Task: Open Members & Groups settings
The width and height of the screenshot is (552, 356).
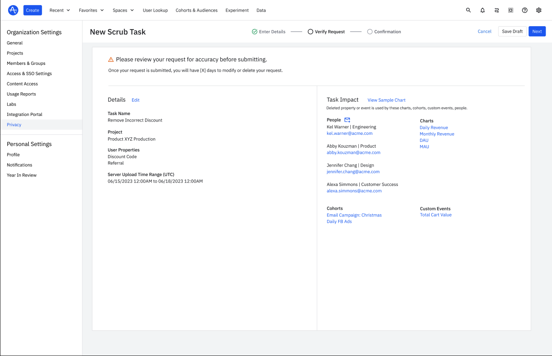Action: 26,64
